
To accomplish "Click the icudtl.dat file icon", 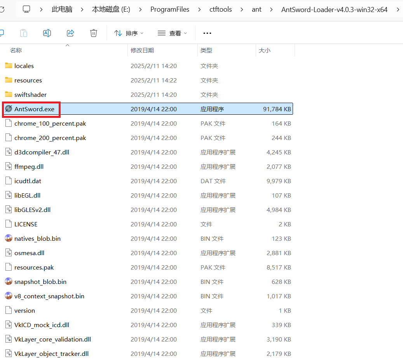I will (x=9, y=181).
